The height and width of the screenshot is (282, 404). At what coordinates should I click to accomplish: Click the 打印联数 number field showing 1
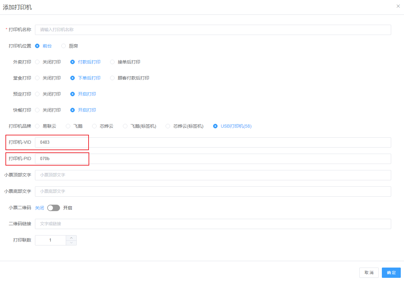tap(50, 240)
